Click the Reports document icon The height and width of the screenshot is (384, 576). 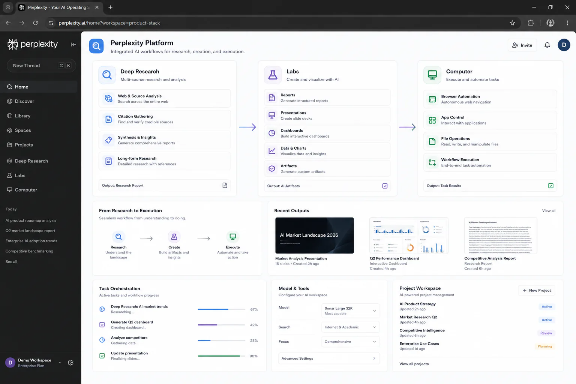(272, 98)
